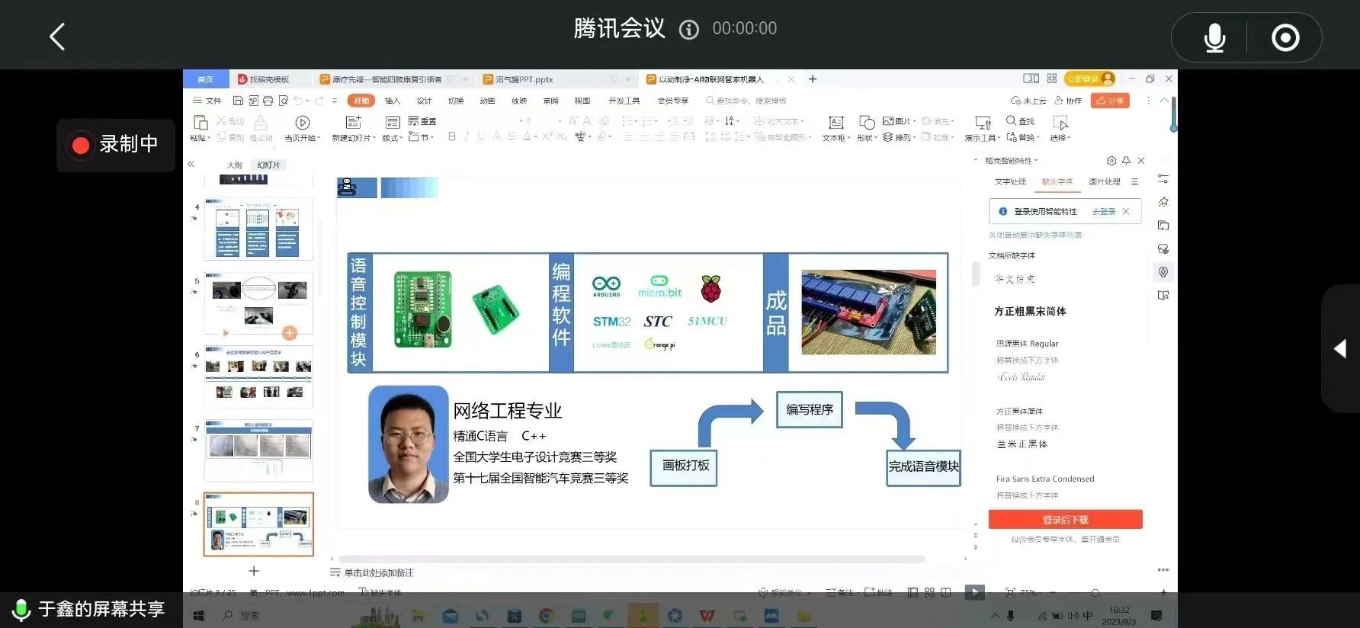This screenshot has height=628, width=1360.
Task: Mute the microphone in Tencent Meeting
Action: 1214,37
